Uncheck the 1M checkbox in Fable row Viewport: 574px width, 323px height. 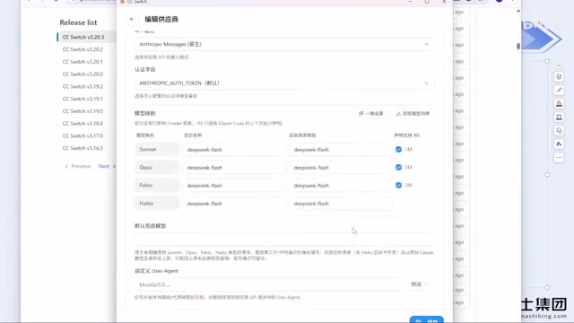click(398, 186)
